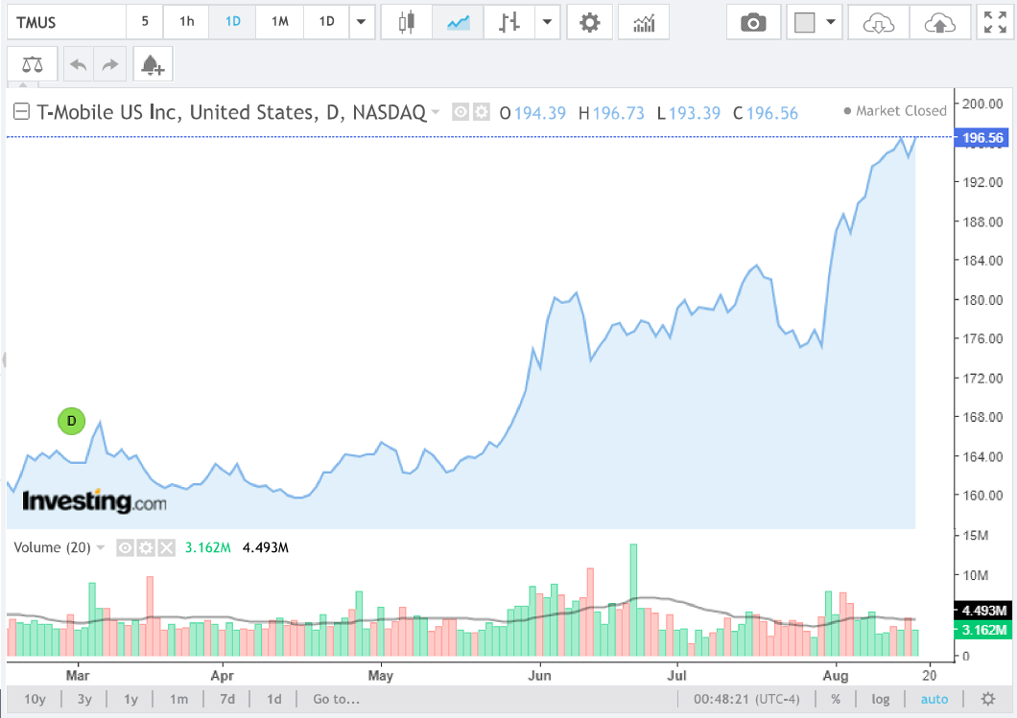Open dropdown next to NASDAQ title

point(436,112)
